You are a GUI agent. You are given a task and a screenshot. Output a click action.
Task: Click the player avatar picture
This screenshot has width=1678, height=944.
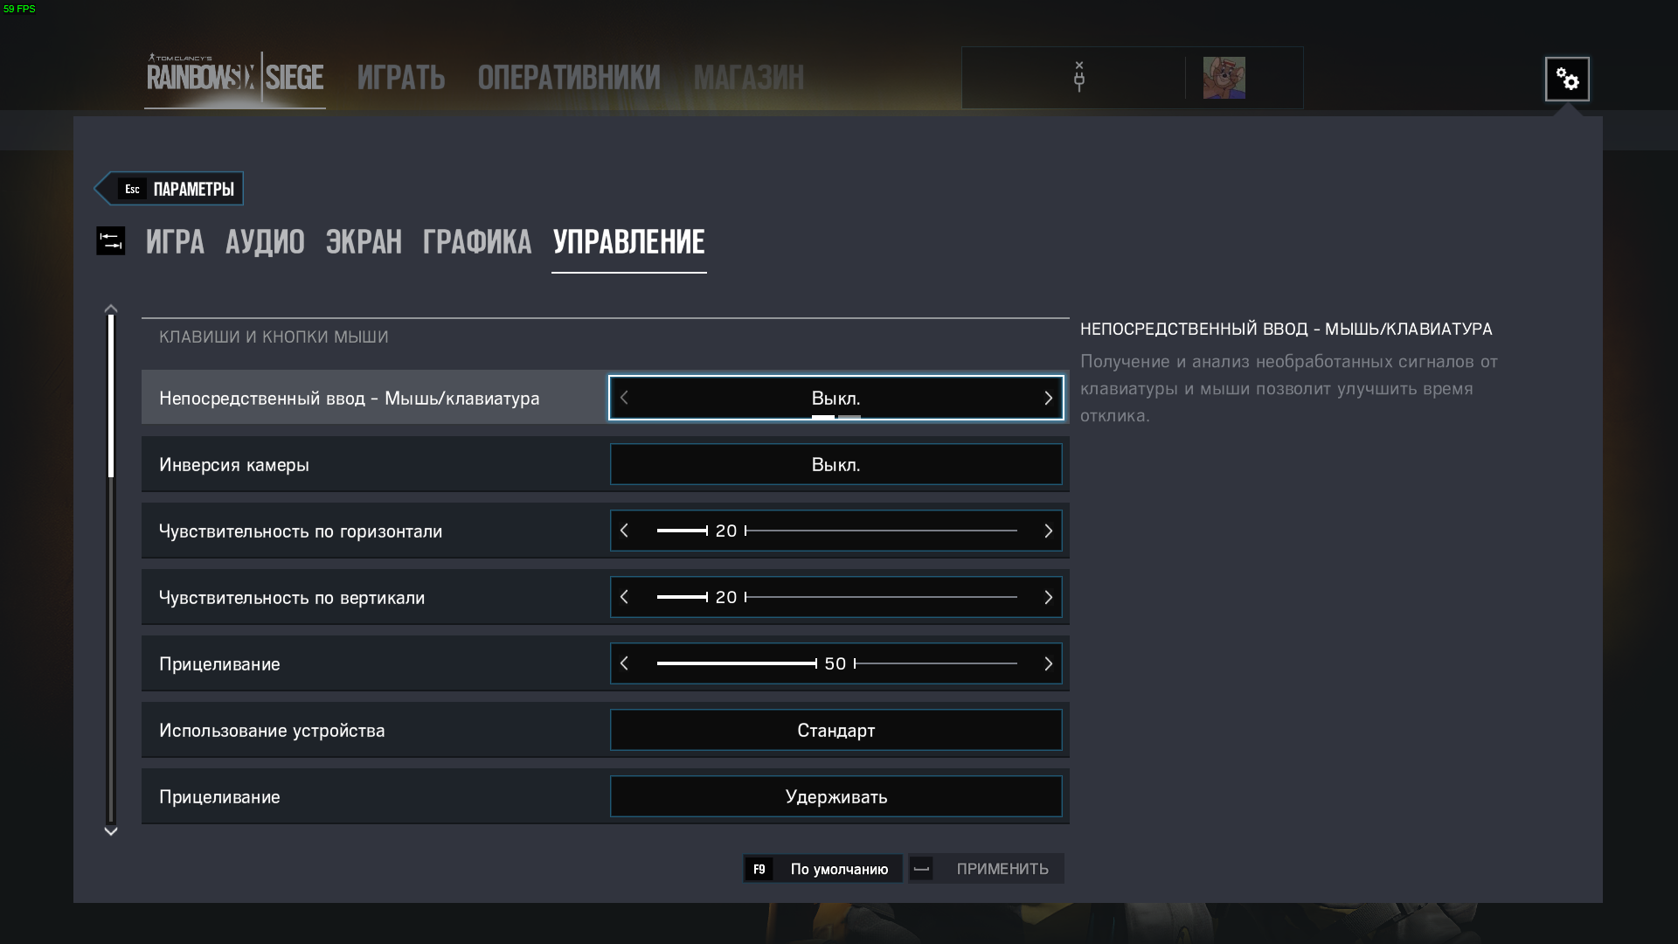pos(1224,78)
